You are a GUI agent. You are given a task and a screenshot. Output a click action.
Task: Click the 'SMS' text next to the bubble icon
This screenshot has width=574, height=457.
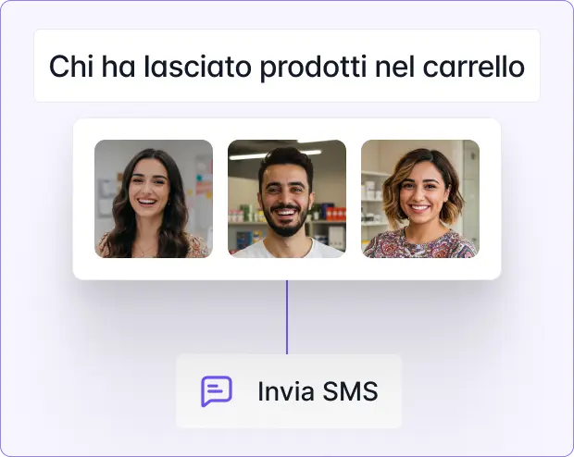tap(350, 391)
